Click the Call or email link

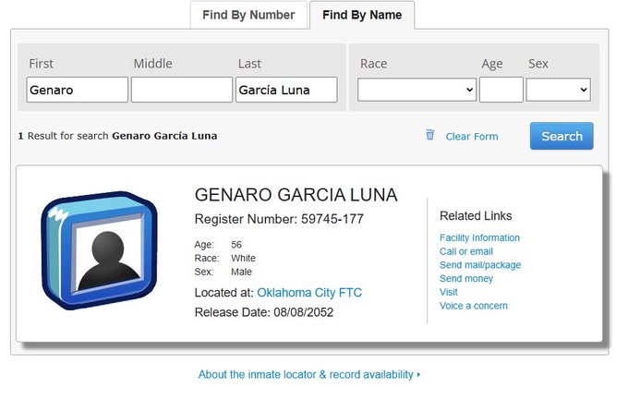click(466, 251)
